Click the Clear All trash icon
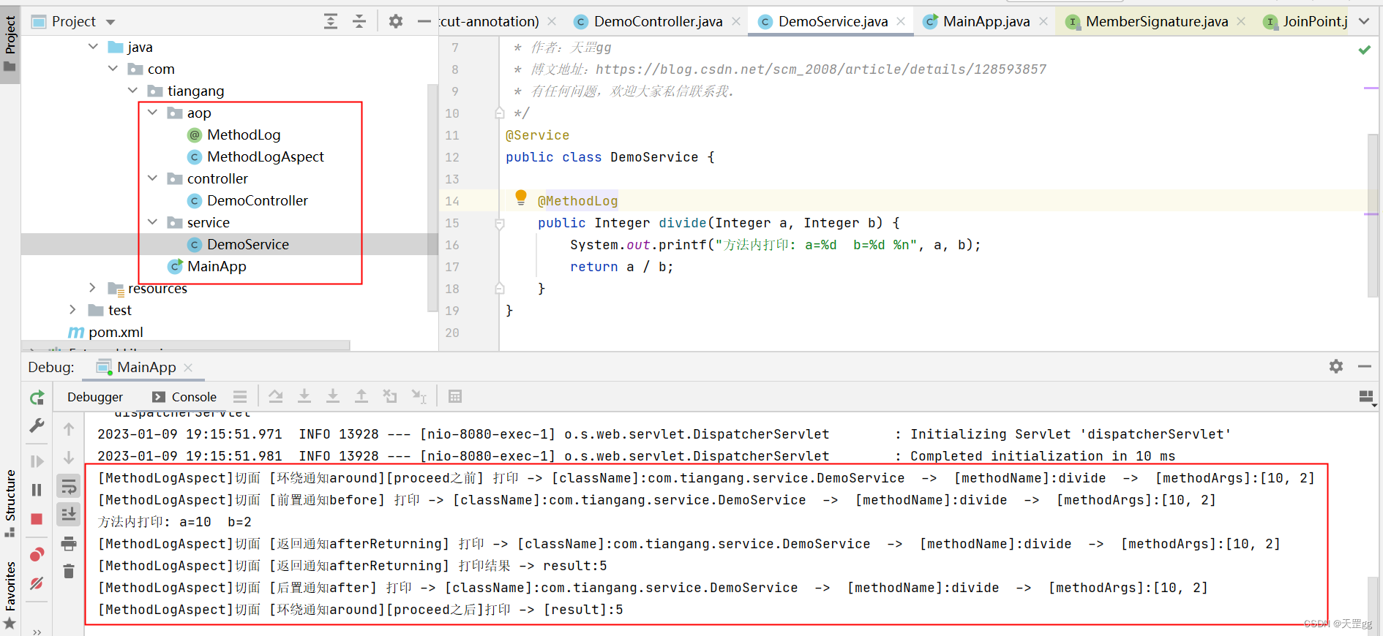The width and height of the screenshot is (1383, 636). click(69, 572)
